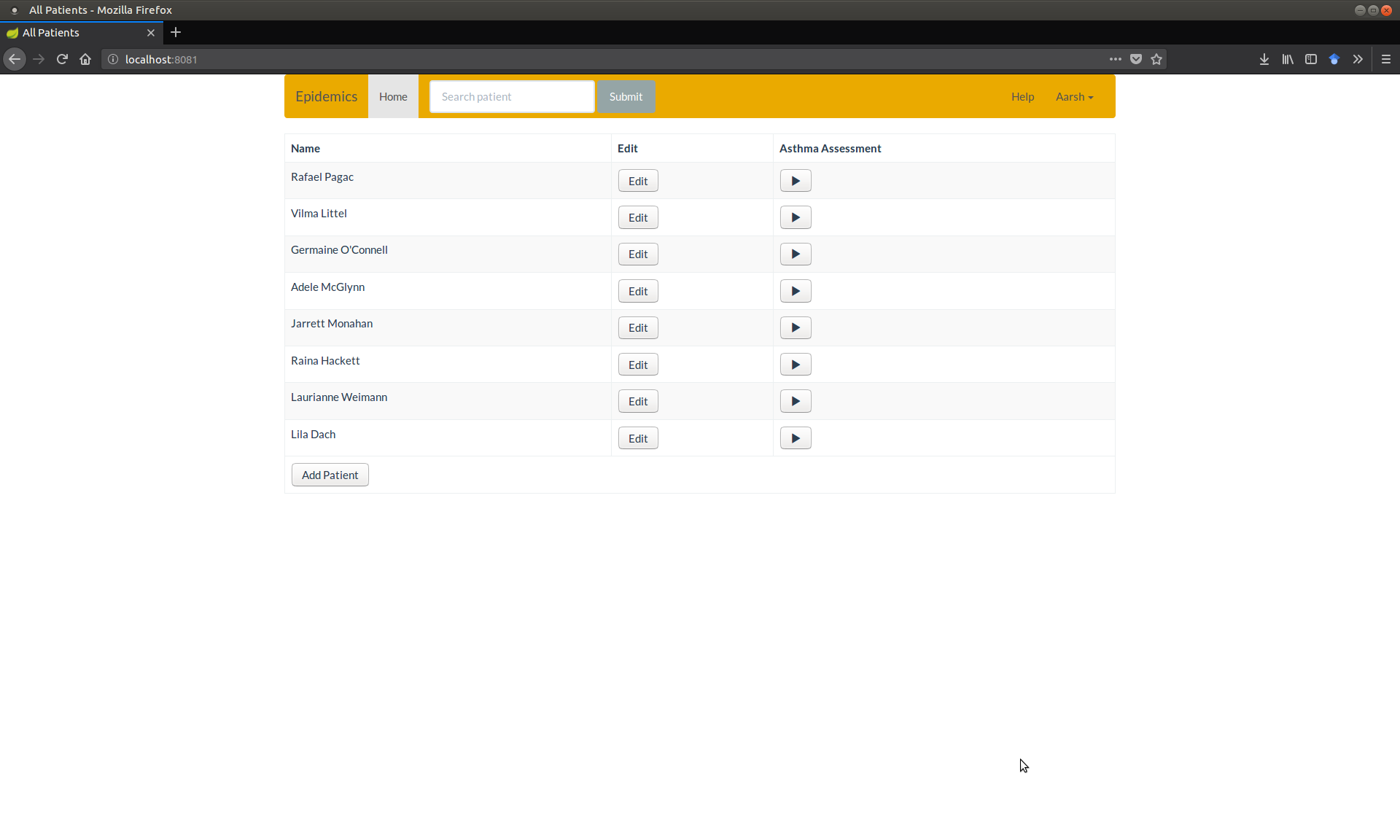Click the Add Patient button
Screen dimensions: 1400x840
pyautogui.click(x=330, y=475)
